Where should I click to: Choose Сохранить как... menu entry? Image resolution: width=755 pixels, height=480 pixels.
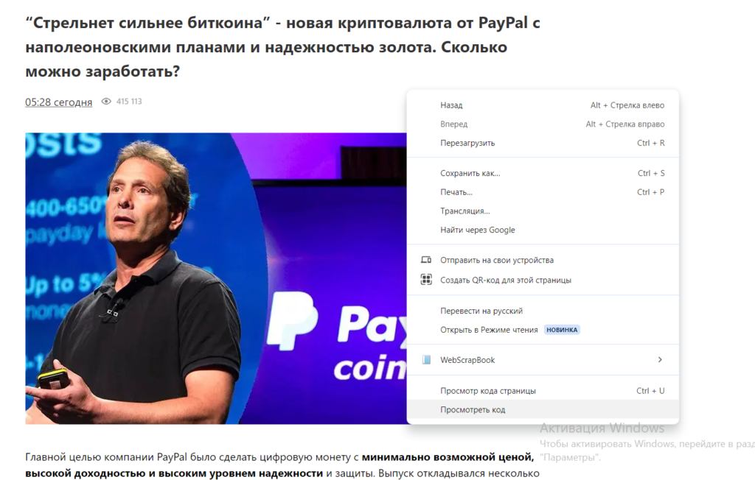543,173
